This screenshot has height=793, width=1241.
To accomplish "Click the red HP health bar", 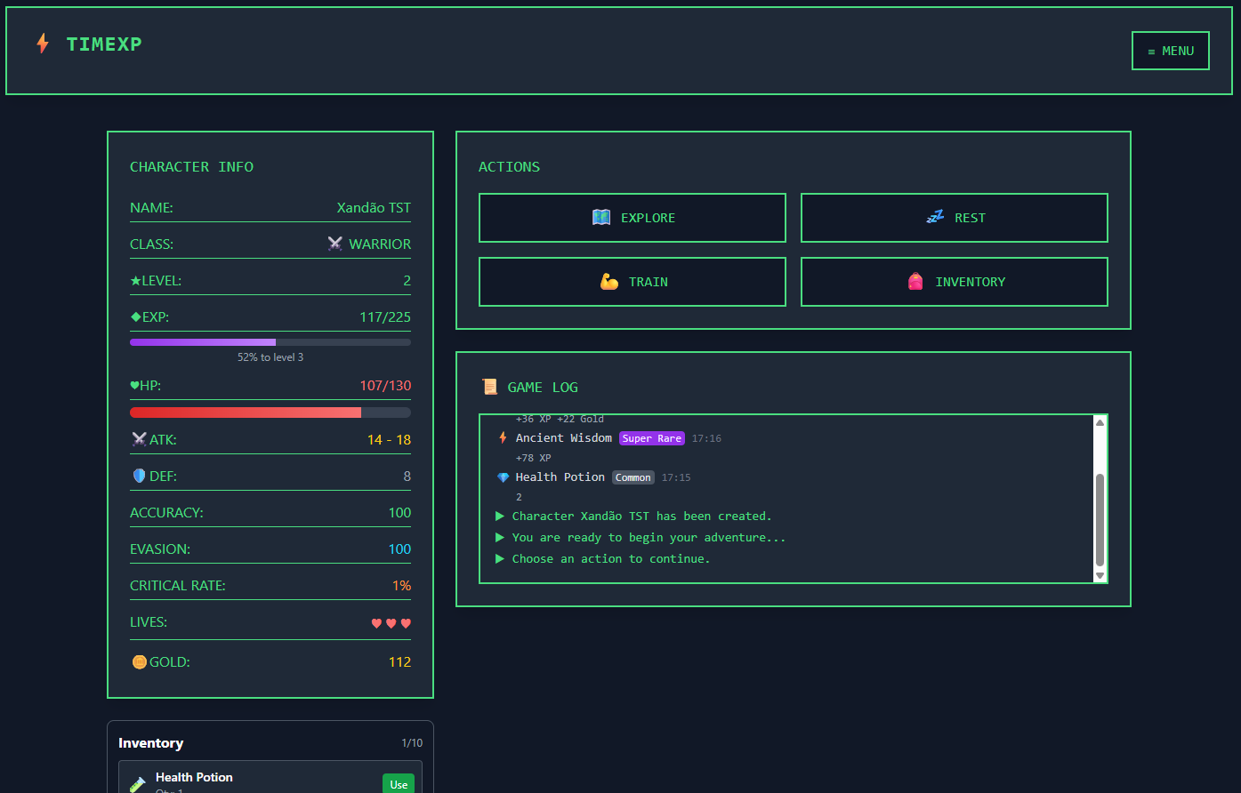I will pos(270,413).
